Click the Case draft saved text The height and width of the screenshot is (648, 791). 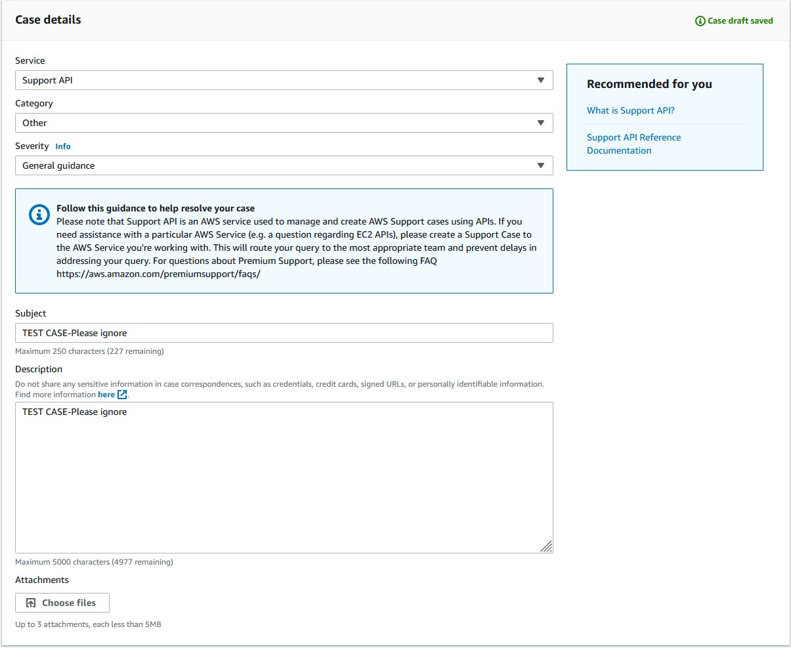coord(740,21)
